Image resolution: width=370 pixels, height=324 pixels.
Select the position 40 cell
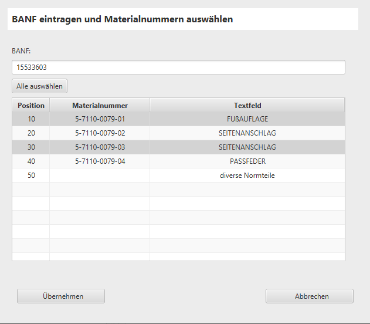[x=31, y=161]
